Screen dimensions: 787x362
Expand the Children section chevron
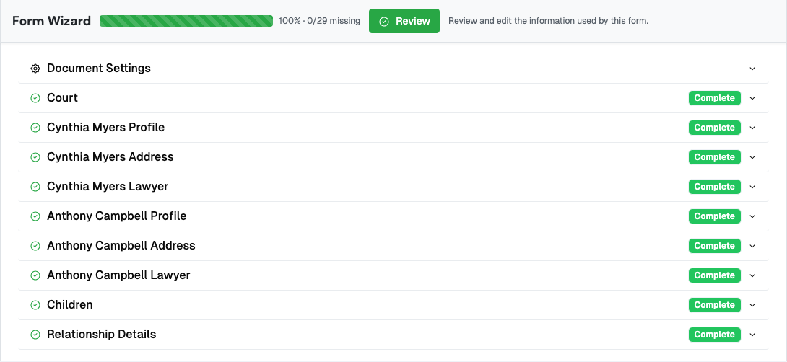tap(752, 305)
